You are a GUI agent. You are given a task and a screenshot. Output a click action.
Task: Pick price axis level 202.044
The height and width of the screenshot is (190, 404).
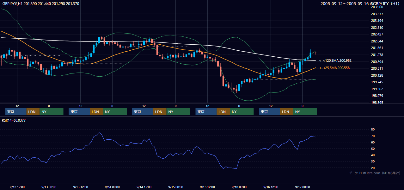[377, 41]
